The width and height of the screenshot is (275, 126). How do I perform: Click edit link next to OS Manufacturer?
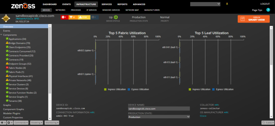pyautogui.click(x=226, y=112)
